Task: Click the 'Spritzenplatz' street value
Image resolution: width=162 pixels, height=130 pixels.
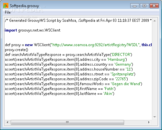Action: click(x=122, y=74)
